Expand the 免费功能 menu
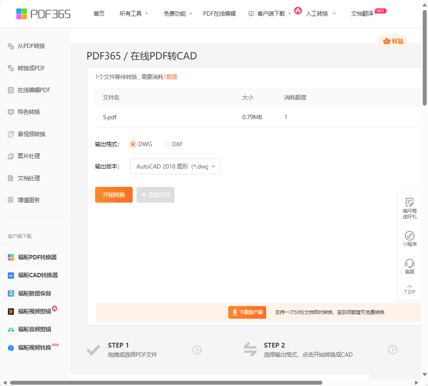The image size is (428, 386). (178, 14)
